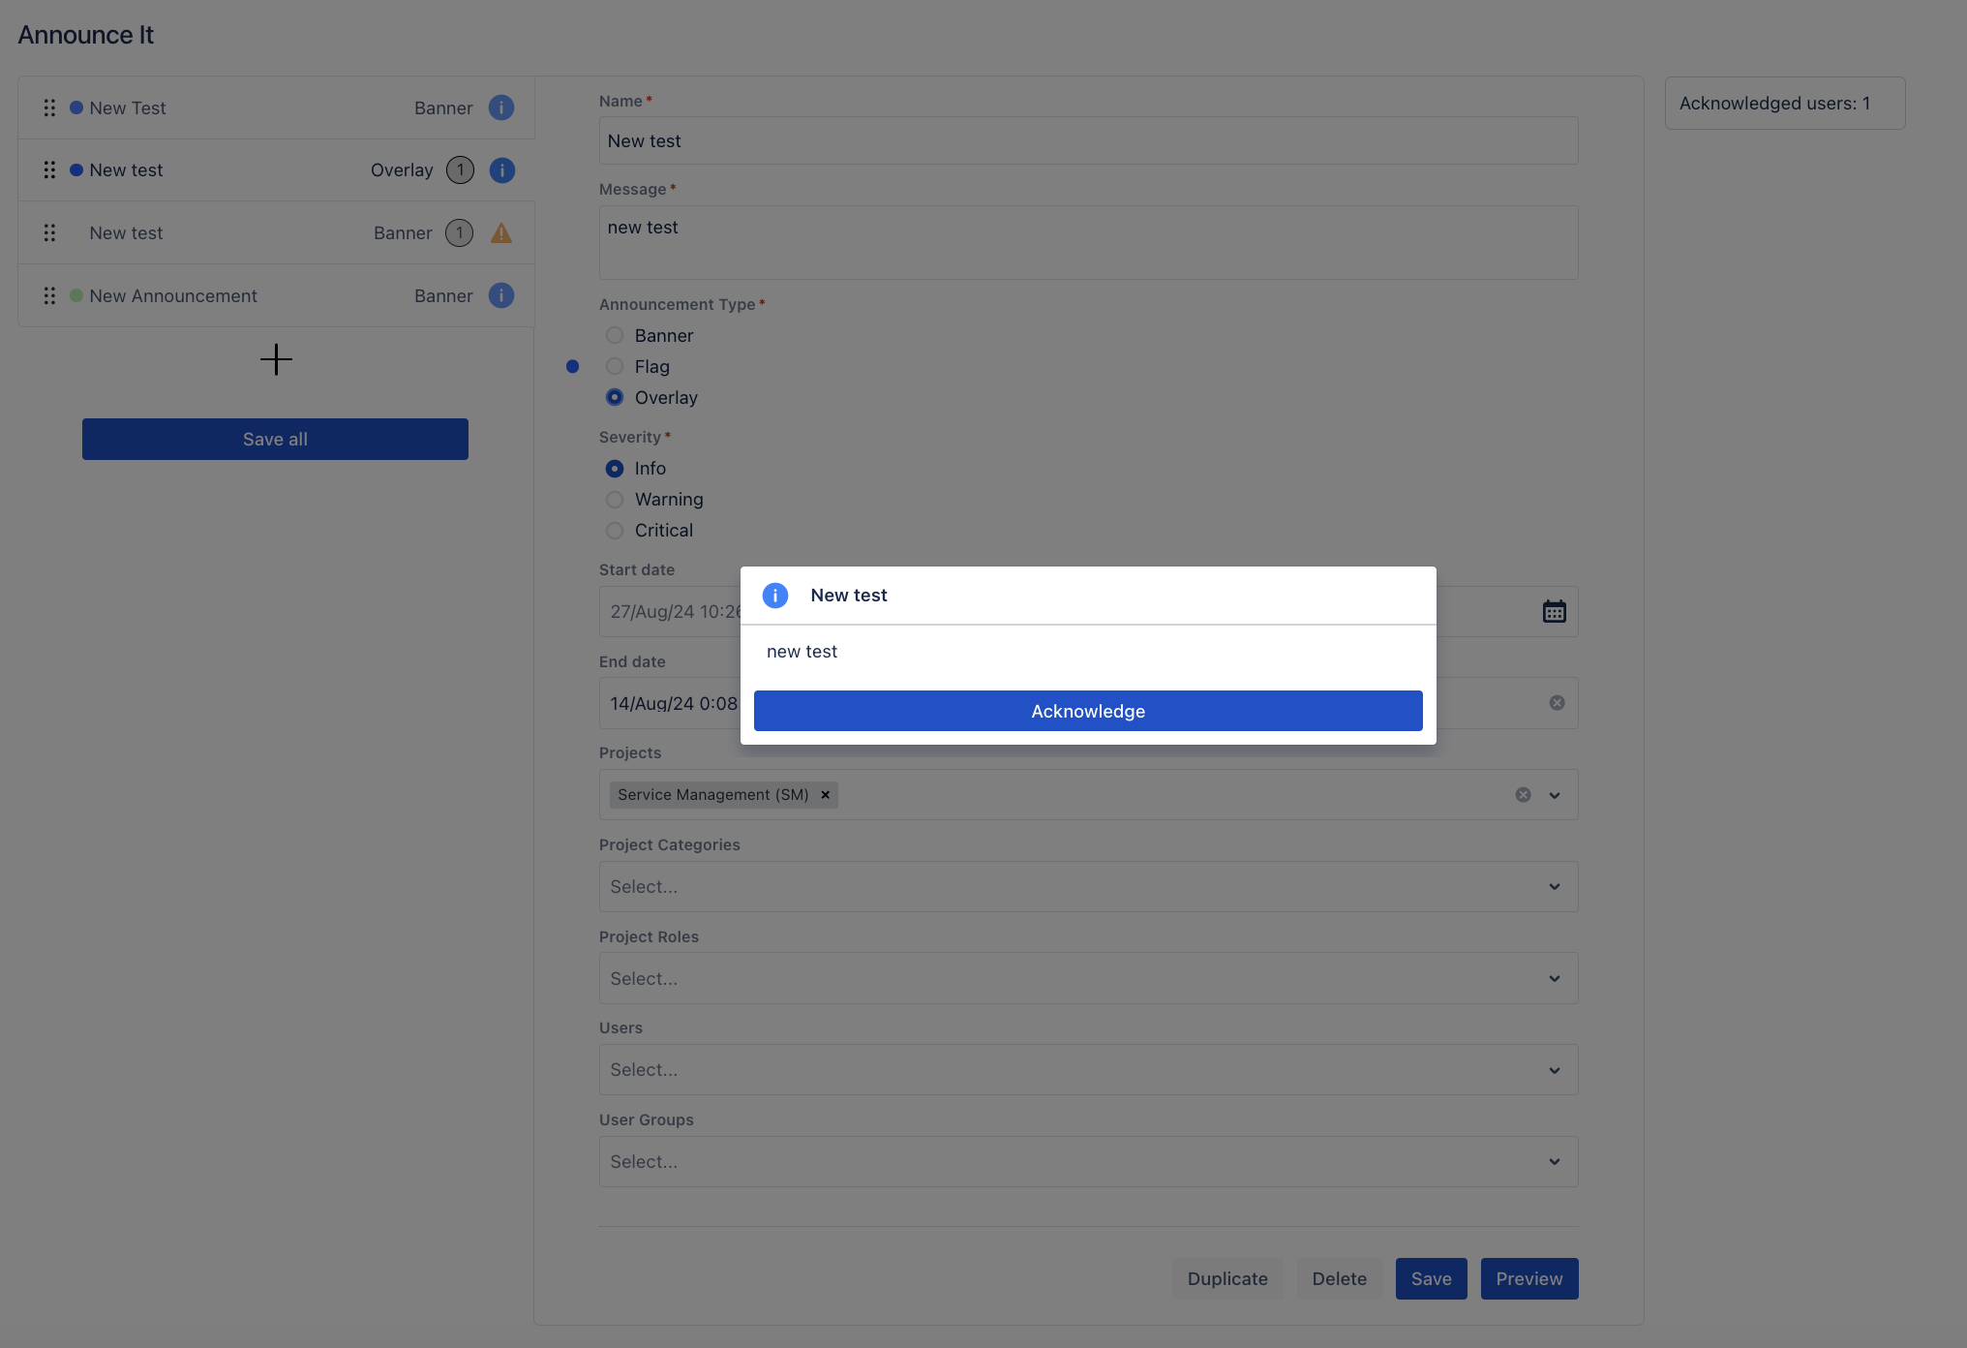Click the Duplicate button
This screenshot has height=1348, width=1967.
pyautogui.click(x=1227, y=1278)
